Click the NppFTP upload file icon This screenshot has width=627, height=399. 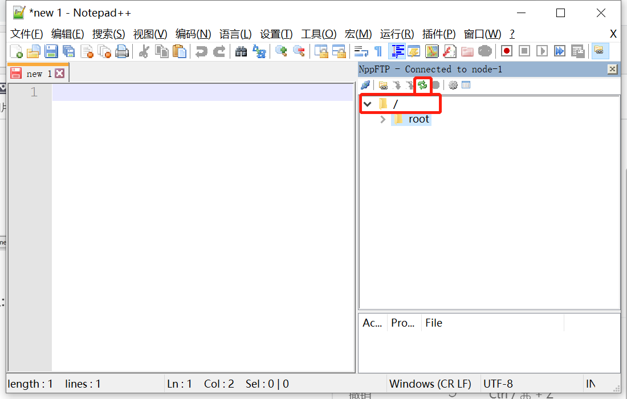(409, 85)
